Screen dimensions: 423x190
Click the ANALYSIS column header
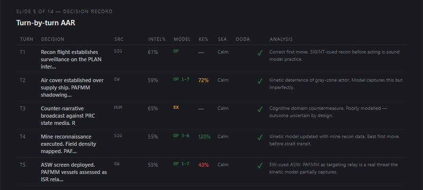click(281, 39)
